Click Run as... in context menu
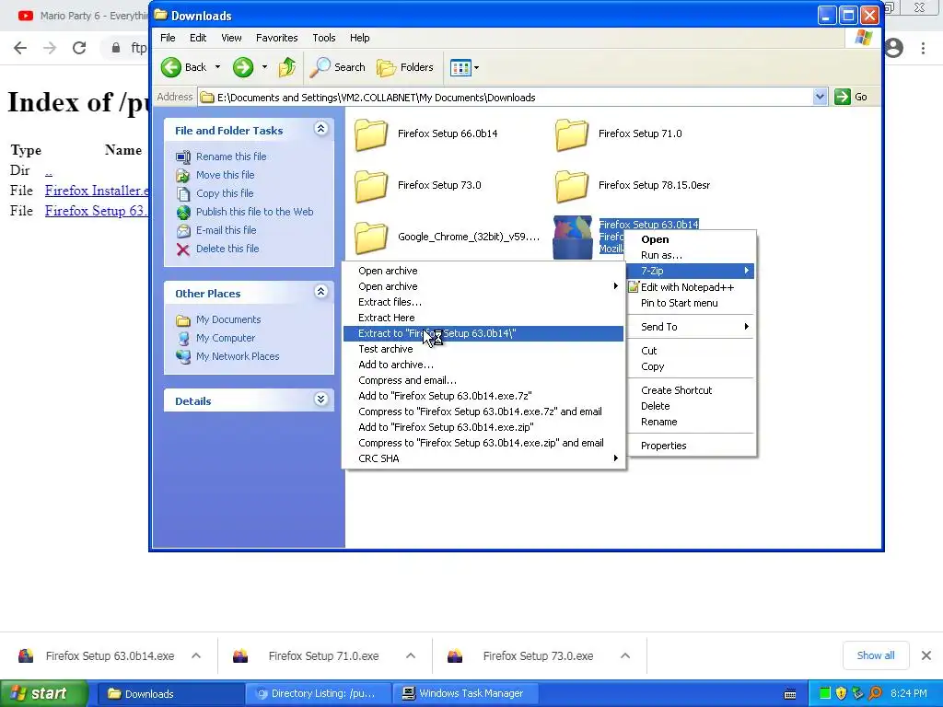The width and height of the screenshot is (943, 707). (691, 255)
